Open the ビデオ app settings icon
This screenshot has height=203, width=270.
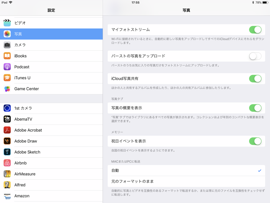pos(7,23)
